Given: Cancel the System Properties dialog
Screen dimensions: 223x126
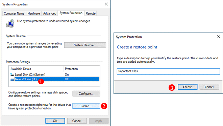Looking at the screenshot, I should pos(77,121).
